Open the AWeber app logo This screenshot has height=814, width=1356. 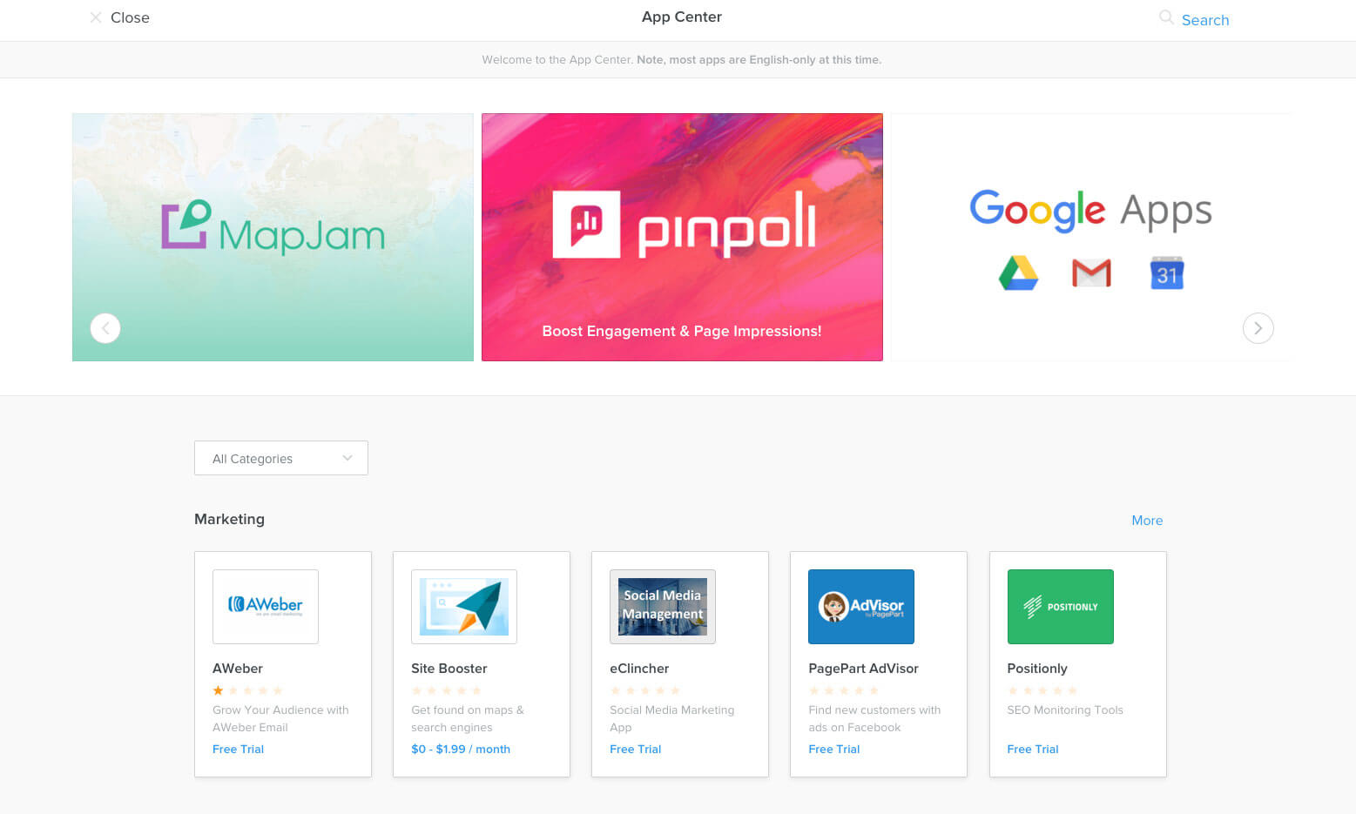(x=266, y=607)
